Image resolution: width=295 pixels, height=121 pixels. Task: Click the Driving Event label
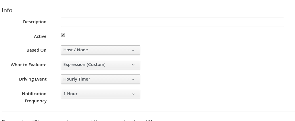pyautogui.click(x=33, y=79)
